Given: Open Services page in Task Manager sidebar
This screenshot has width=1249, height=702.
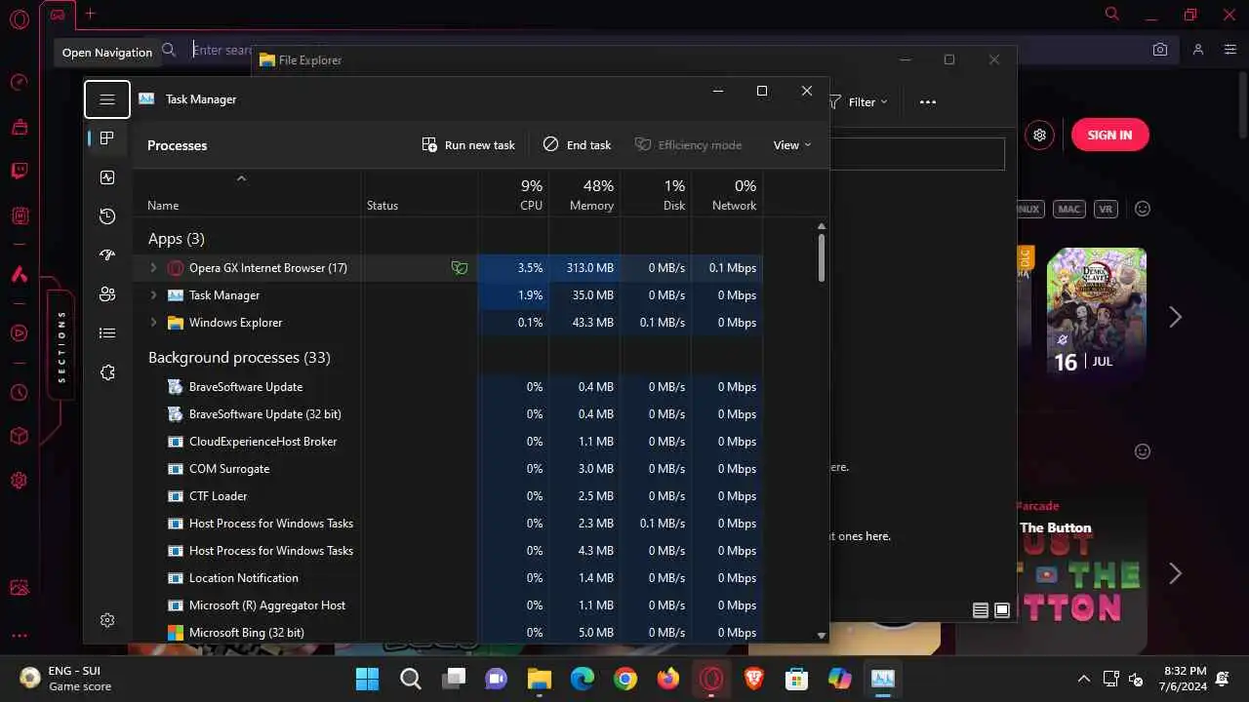Looking at the screenshot, I should click(x=107, y=372).
